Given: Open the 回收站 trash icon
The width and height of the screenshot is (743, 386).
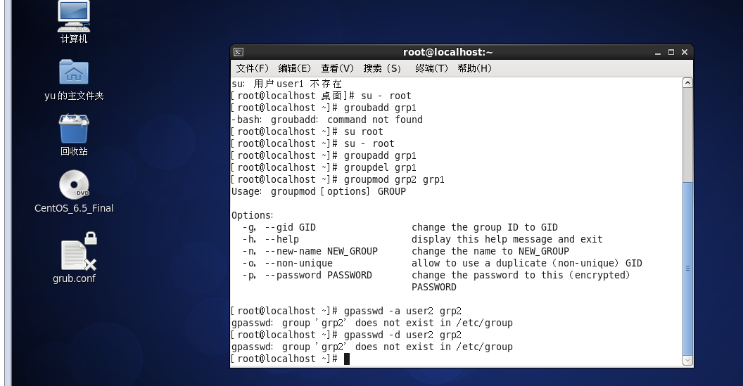Looking at the screenshot, I should pyautogui.click(x=74, y=135).
